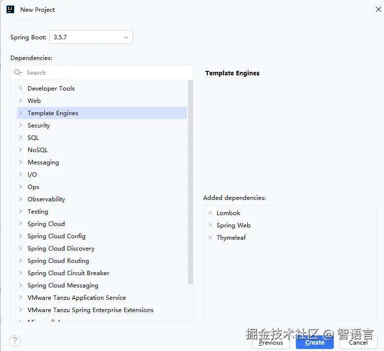Select Spring Cloud Circuit Breaker row
This screenshot has width=384, height=351.
pos(102,273)
